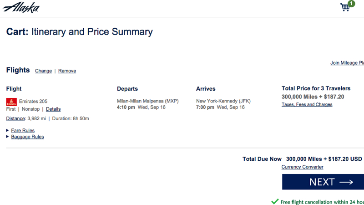Viewport: 364px width, 205px height.
Task: Expand the Fare Rules triangle
Action: click(7, 130)
